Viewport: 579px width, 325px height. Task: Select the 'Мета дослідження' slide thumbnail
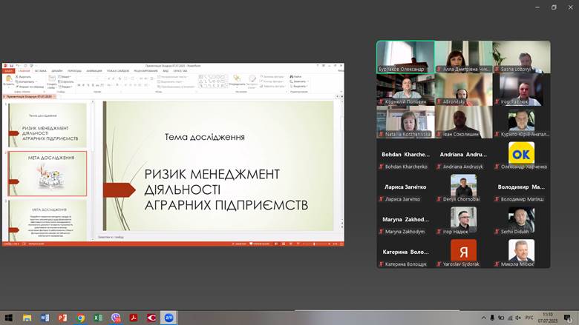coord(48,173)
